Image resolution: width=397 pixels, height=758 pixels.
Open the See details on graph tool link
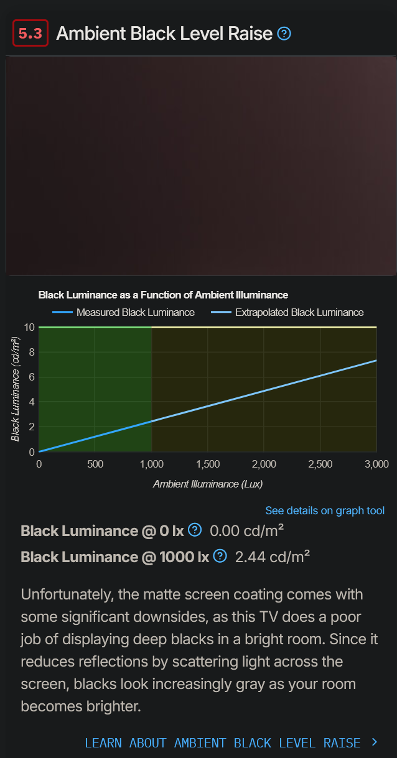click(325, 510)
